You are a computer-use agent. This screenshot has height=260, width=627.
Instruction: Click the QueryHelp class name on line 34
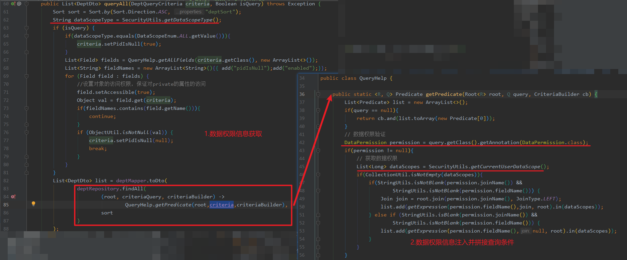(373, 78)
